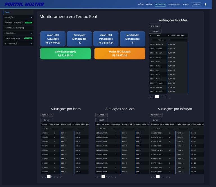The height and width of the screenshot is (187, 216).
Task: Jump to last page of Autuações por Infração
Action: point(170,177)
